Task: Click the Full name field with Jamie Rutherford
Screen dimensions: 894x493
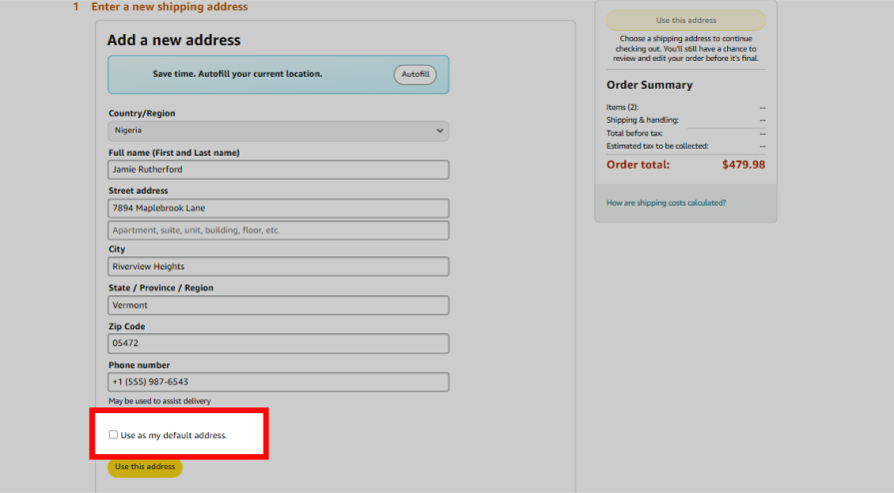Action: click(278, 170)
